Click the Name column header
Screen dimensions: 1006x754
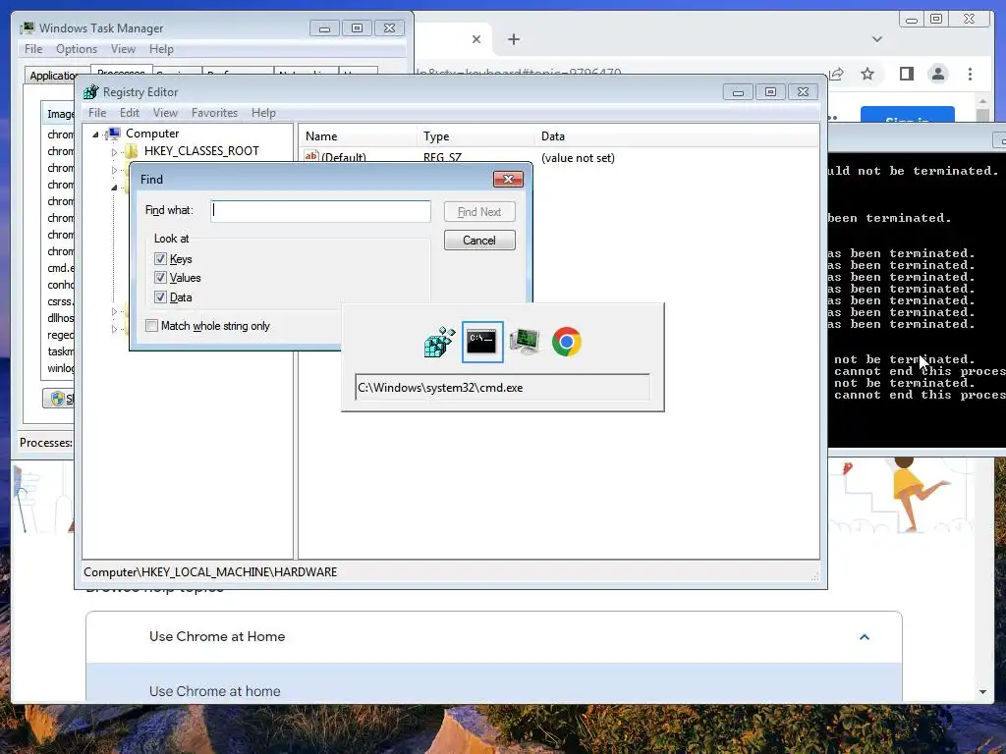[x=358, y=136]
